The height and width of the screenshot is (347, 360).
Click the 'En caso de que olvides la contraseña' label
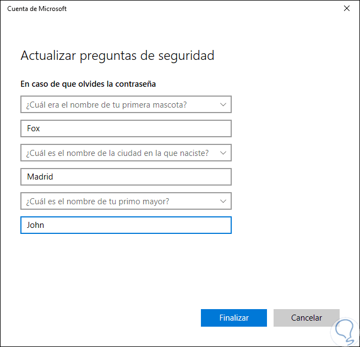pos(88,84)
